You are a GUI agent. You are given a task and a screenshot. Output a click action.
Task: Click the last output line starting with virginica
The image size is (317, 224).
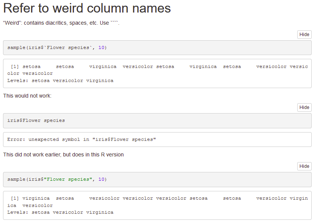coord(157,198)
